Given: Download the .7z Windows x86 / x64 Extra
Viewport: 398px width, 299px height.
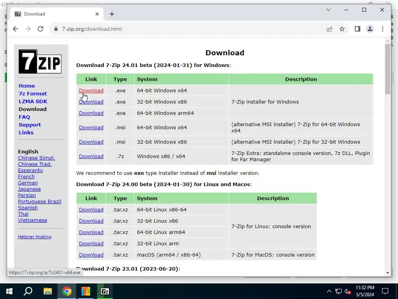Looking at the screenshot, I should tap(91, 157).
